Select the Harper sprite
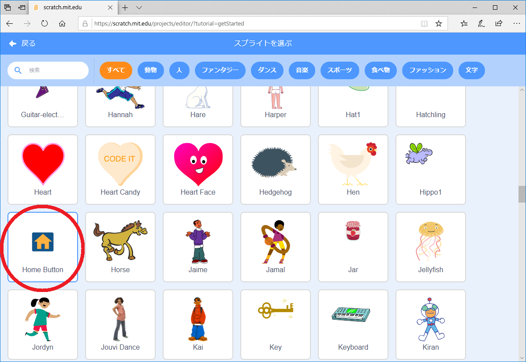This screenshot has height=362, width=526. 276,107
